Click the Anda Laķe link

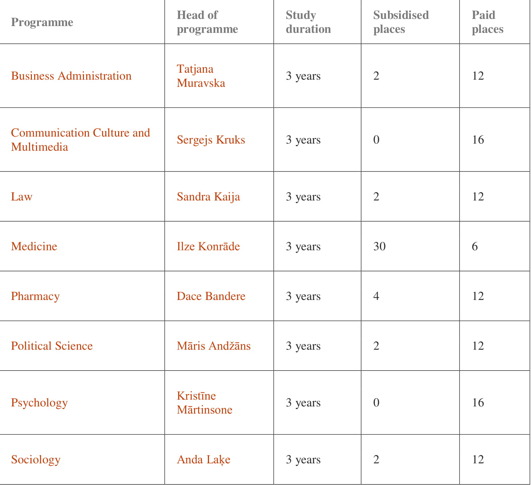pyautogui.click(x=204, y=460)
